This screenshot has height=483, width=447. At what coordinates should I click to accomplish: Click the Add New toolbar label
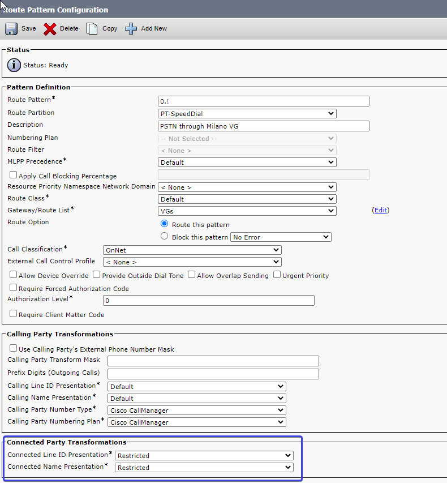pyautogui.click(x=154, y=29)
